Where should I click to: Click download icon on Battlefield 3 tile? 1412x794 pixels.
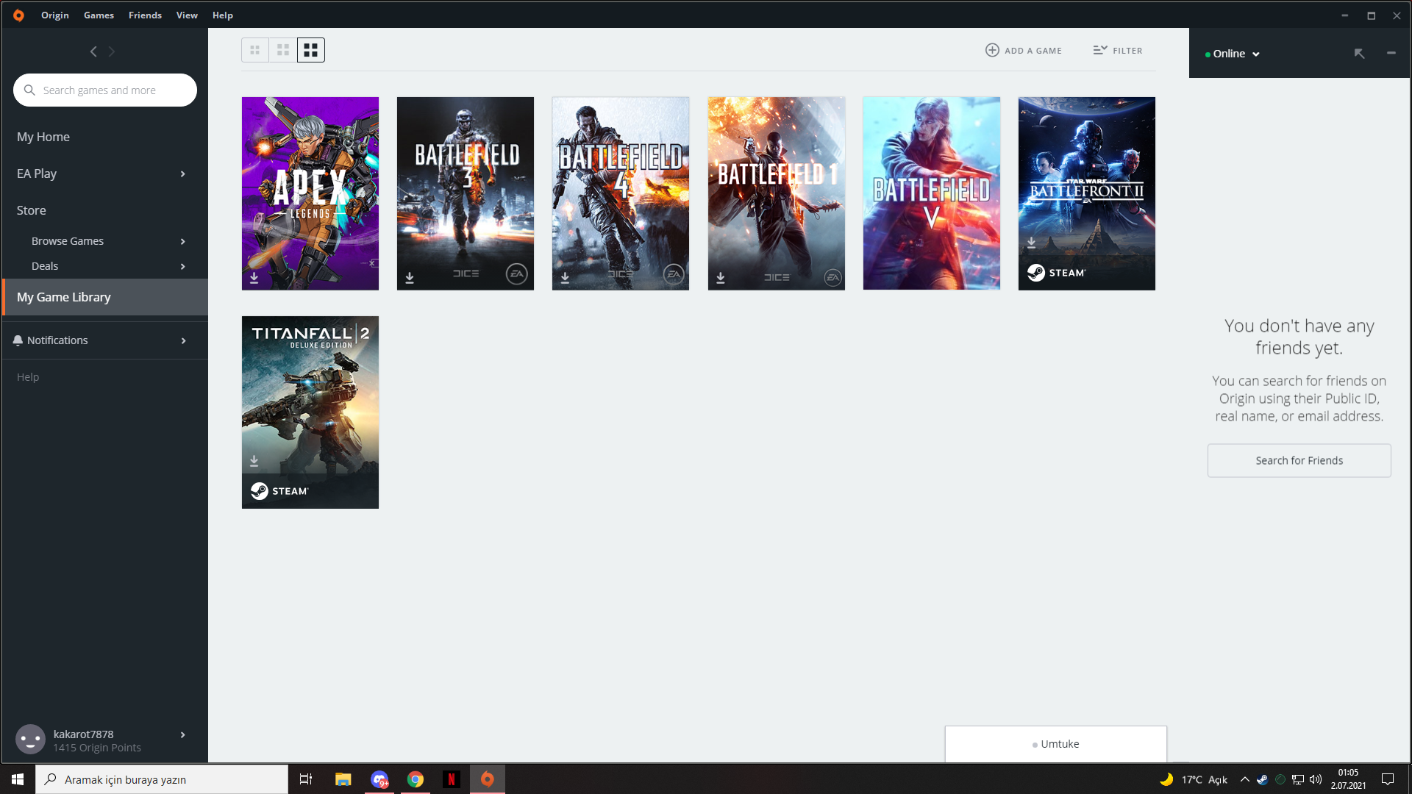(x=410, y=278)
